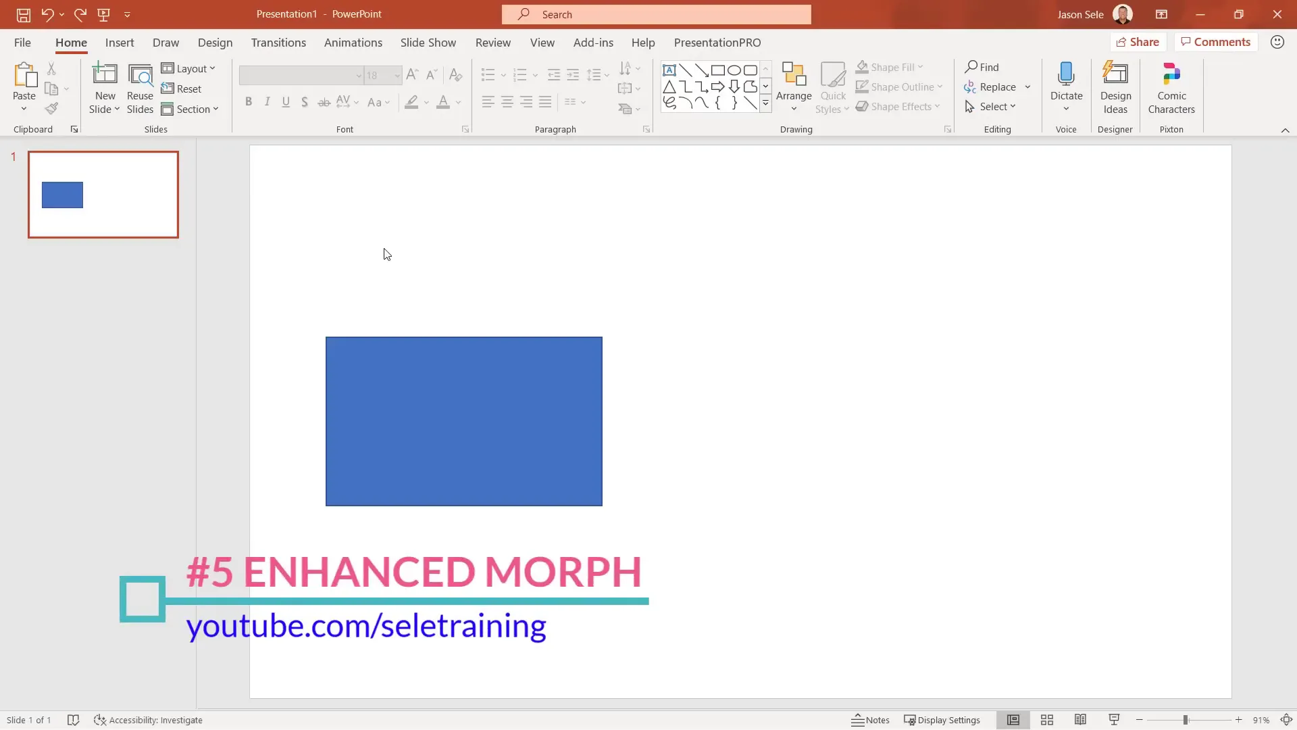This screenshot has width=1297, height=730.
Task: Apply strikethrough to text
Action: [x=324, y=102]
